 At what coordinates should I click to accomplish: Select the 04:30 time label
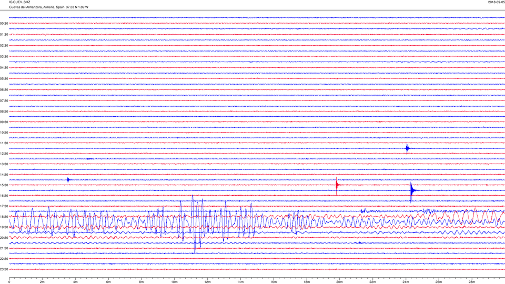click(x=4, y=68)
